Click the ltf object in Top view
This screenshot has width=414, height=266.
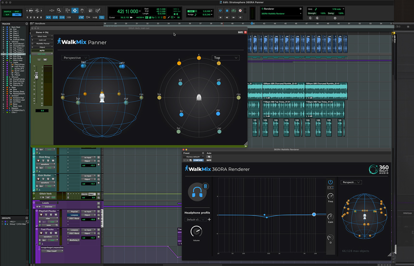tap(181, 83)
